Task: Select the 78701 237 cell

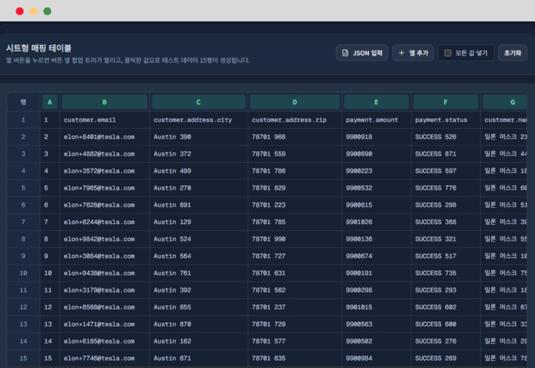Action: coord(295,307)
